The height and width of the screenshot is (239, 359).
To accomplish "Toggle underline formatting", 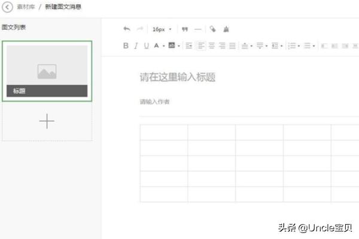I will [147, 46].
